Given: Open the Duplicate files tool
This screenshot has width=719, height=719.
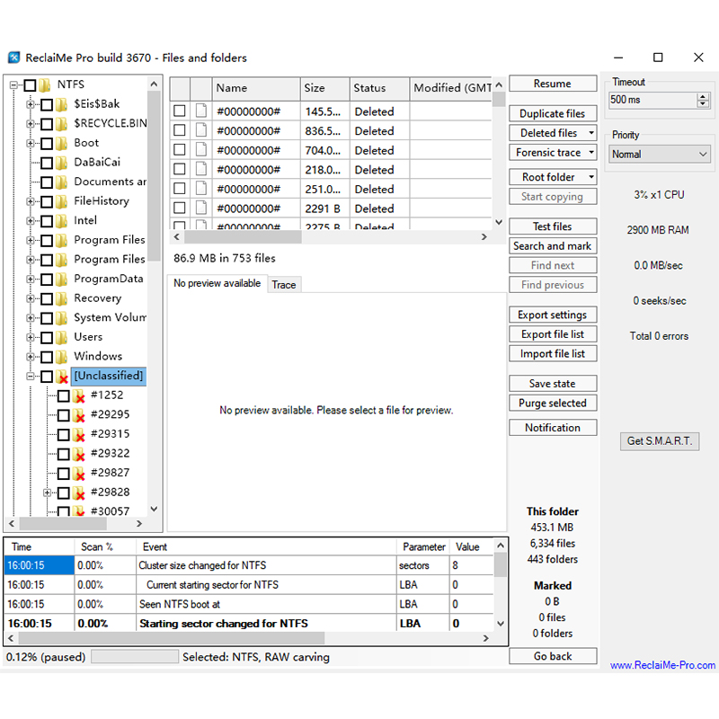Looking at the screenshot, I should click(553, 113).
